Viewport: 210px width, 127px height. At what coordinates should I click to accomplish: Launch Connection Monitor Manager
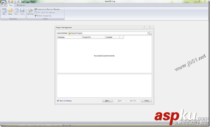47,9
